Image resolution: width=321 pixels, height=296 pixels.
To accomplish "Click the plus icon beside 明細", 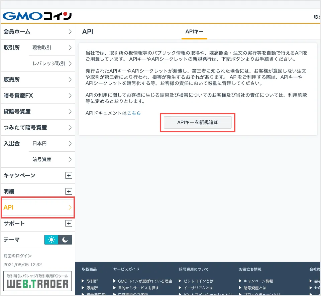I will click(69, 191).
